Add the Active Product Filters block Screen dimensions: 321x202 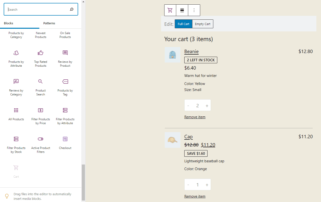coord(40,144)
